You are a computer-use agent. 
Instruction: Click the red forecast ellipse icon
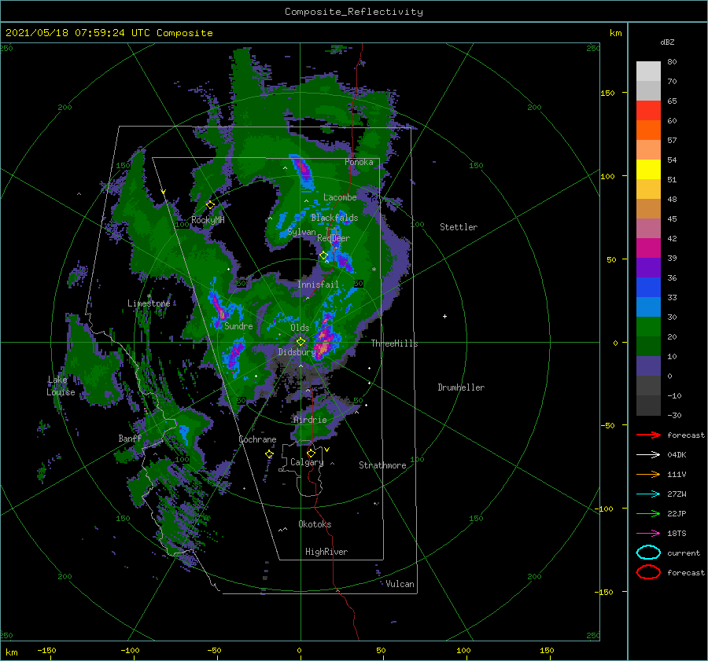pos(648,572)
